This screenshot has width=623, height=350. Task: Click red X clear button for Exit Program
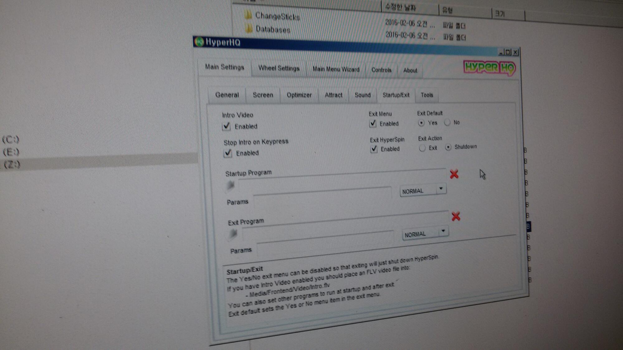tap(456, 216)
